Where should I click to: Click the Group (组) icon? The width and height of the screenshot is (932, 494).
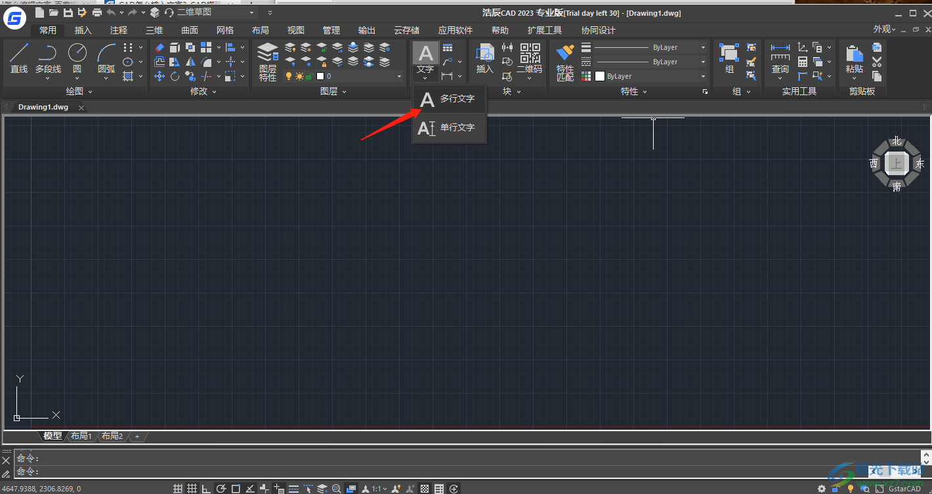coord(729,58)
